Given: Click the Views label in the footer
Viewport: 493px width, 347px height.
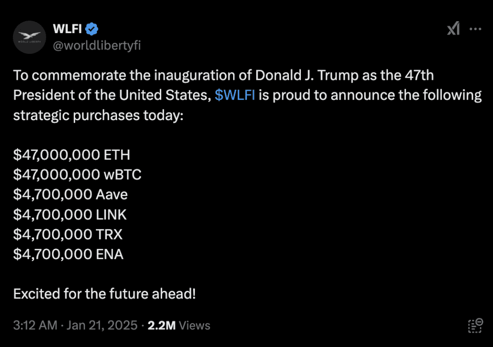Looking at the screenshot, I should click(195, 325).
